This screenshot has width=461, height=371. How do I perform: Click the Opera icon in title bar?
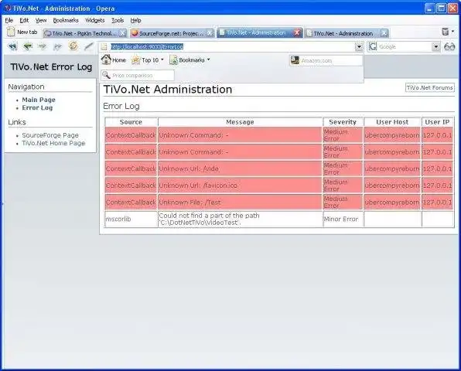8,9
